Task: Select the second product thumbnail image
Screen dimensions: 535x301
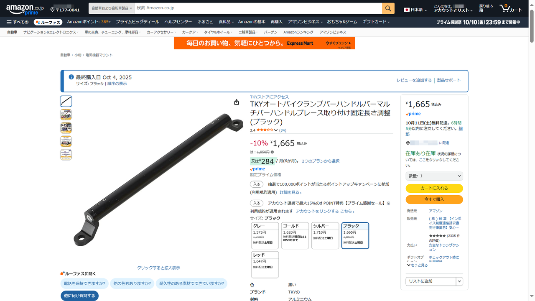Action: [x=66, y=115]
